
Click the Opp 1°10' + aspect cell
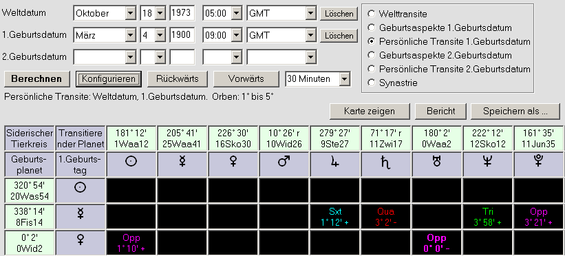click(131, 242)
